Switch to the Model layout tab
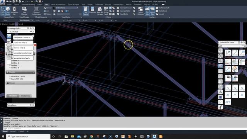 [x=5, y=131]
